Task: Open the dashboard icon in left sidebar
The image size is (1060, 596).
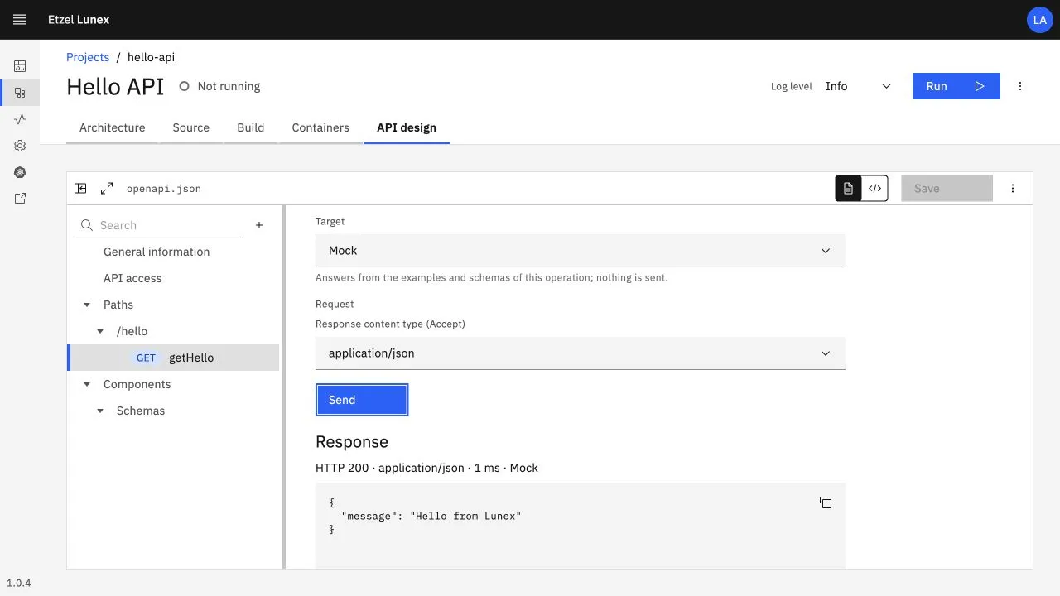Action: pos(20,66)
